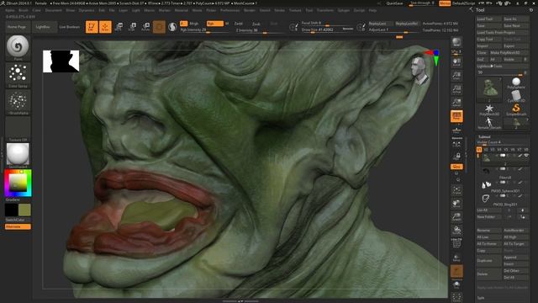Viewport: 538px width, 303px height.
Task: Click the Load Tool button
Action: [488, 19]
